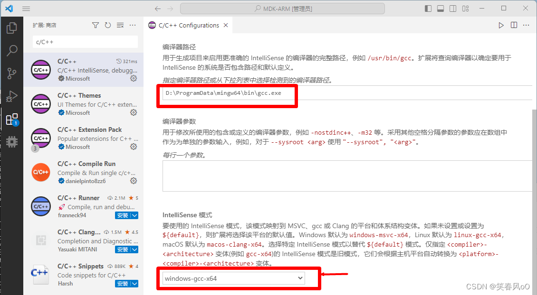Click the 编译器参数 heading

179,121
